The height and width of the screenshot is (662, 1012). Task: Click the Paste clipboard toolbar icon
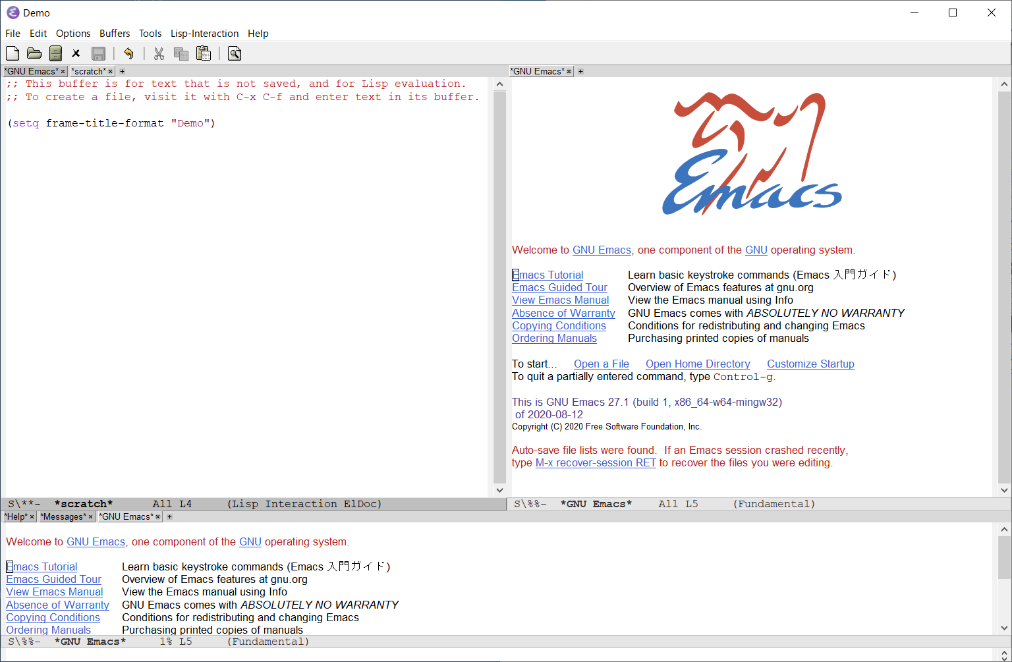click(x=204, y=53)
